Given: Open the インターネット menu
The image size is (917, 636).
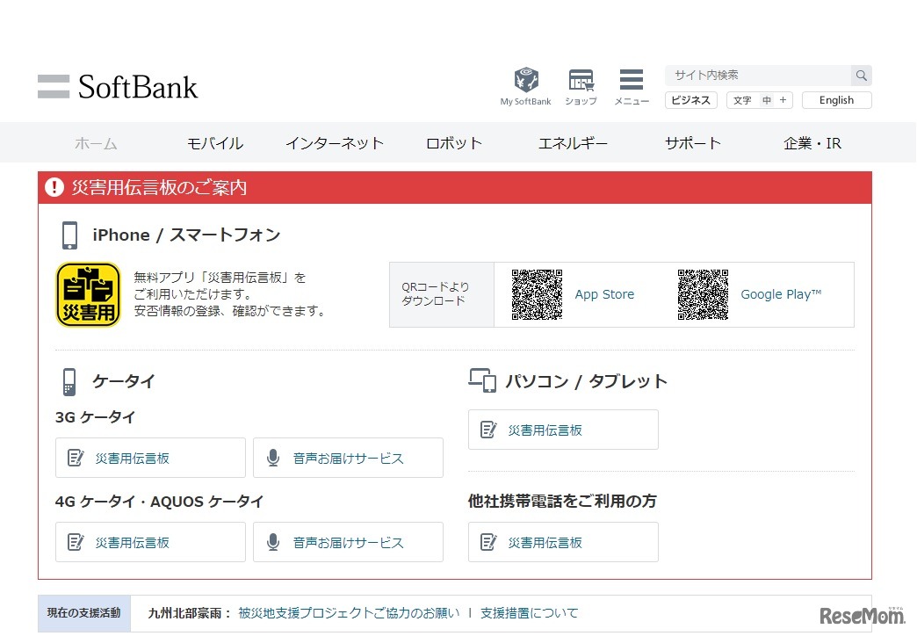Looking at the screenshot, I should coord(335,143).
